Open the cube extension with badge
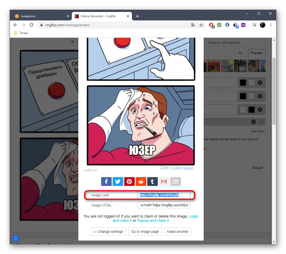 coord(235,25)
